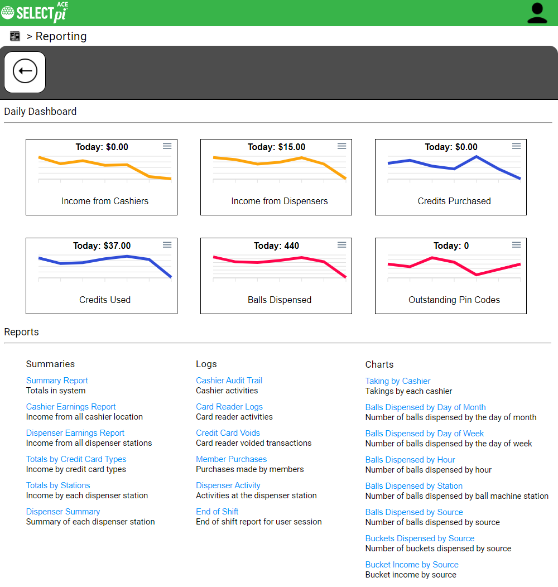Click the home dashboard icon in breadcrumb

point(15,36)
